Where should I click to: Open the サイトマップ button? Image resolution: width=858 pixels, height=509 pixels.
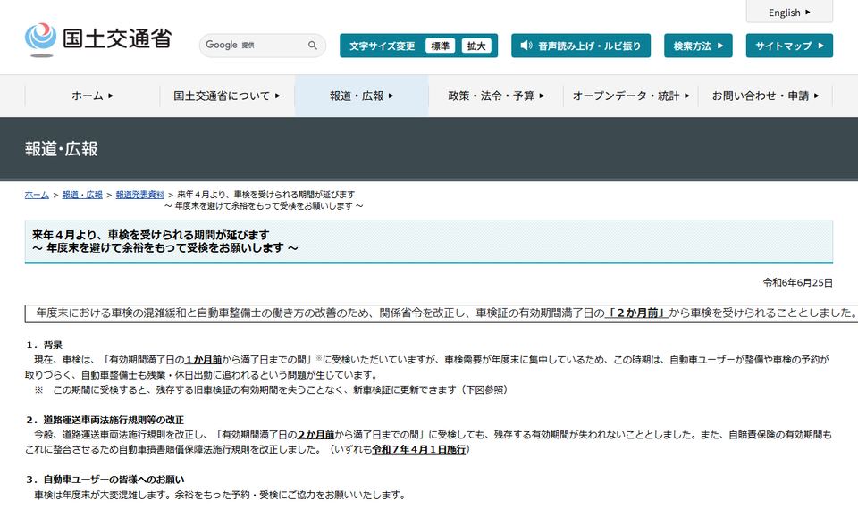coord(789,46)
